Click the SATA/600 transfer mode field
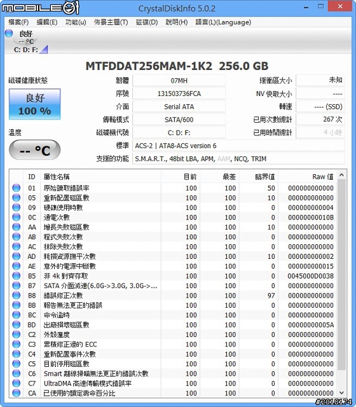This screenshot has height=407, width=356. click(x=179, y=120)
